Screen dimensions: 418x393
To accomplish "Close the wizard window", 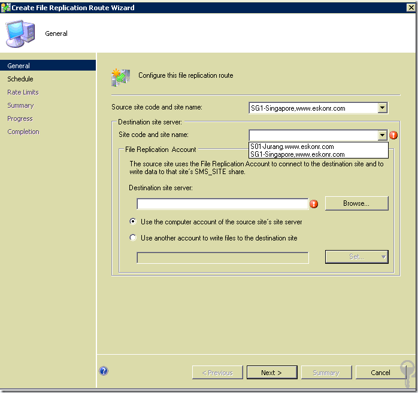I will (x=411, y=8).
